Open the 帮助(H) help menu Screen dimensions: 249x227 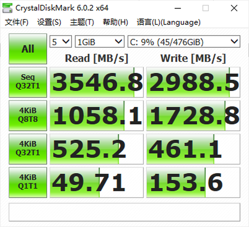[x=115, y=22]
